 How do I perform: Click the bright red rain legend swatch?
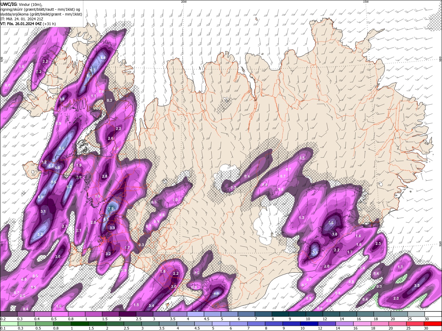[433, 323]
